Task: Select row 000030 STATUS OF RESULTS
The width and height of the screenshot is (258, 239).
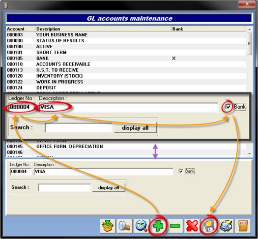Action: pyautogui.click(x=126, y=41)
